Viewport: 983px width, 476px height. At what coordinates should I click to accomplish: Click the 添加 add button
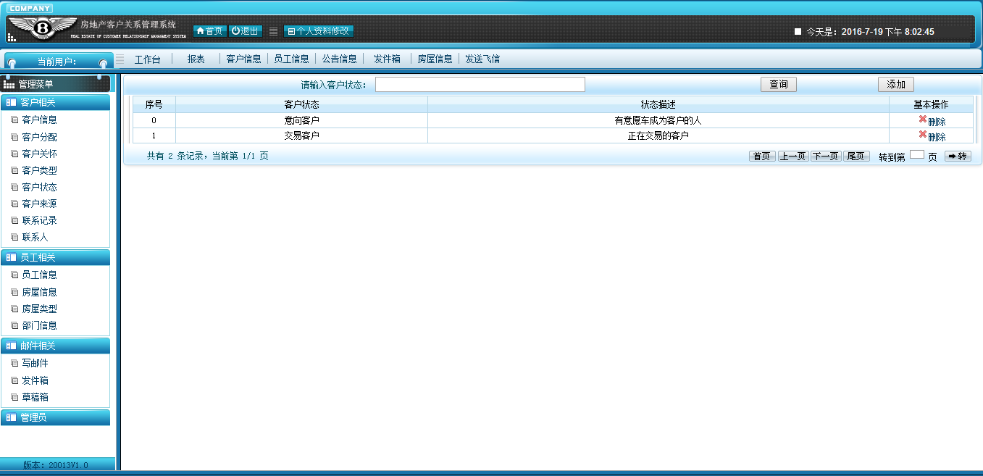tap(896, 85)
